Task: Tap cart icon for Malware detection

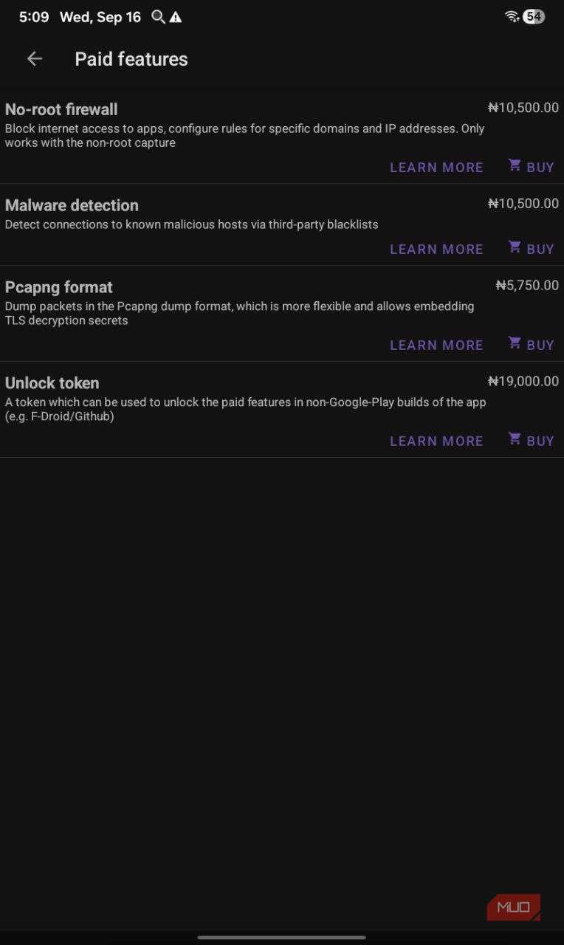Action: (515, 247)
